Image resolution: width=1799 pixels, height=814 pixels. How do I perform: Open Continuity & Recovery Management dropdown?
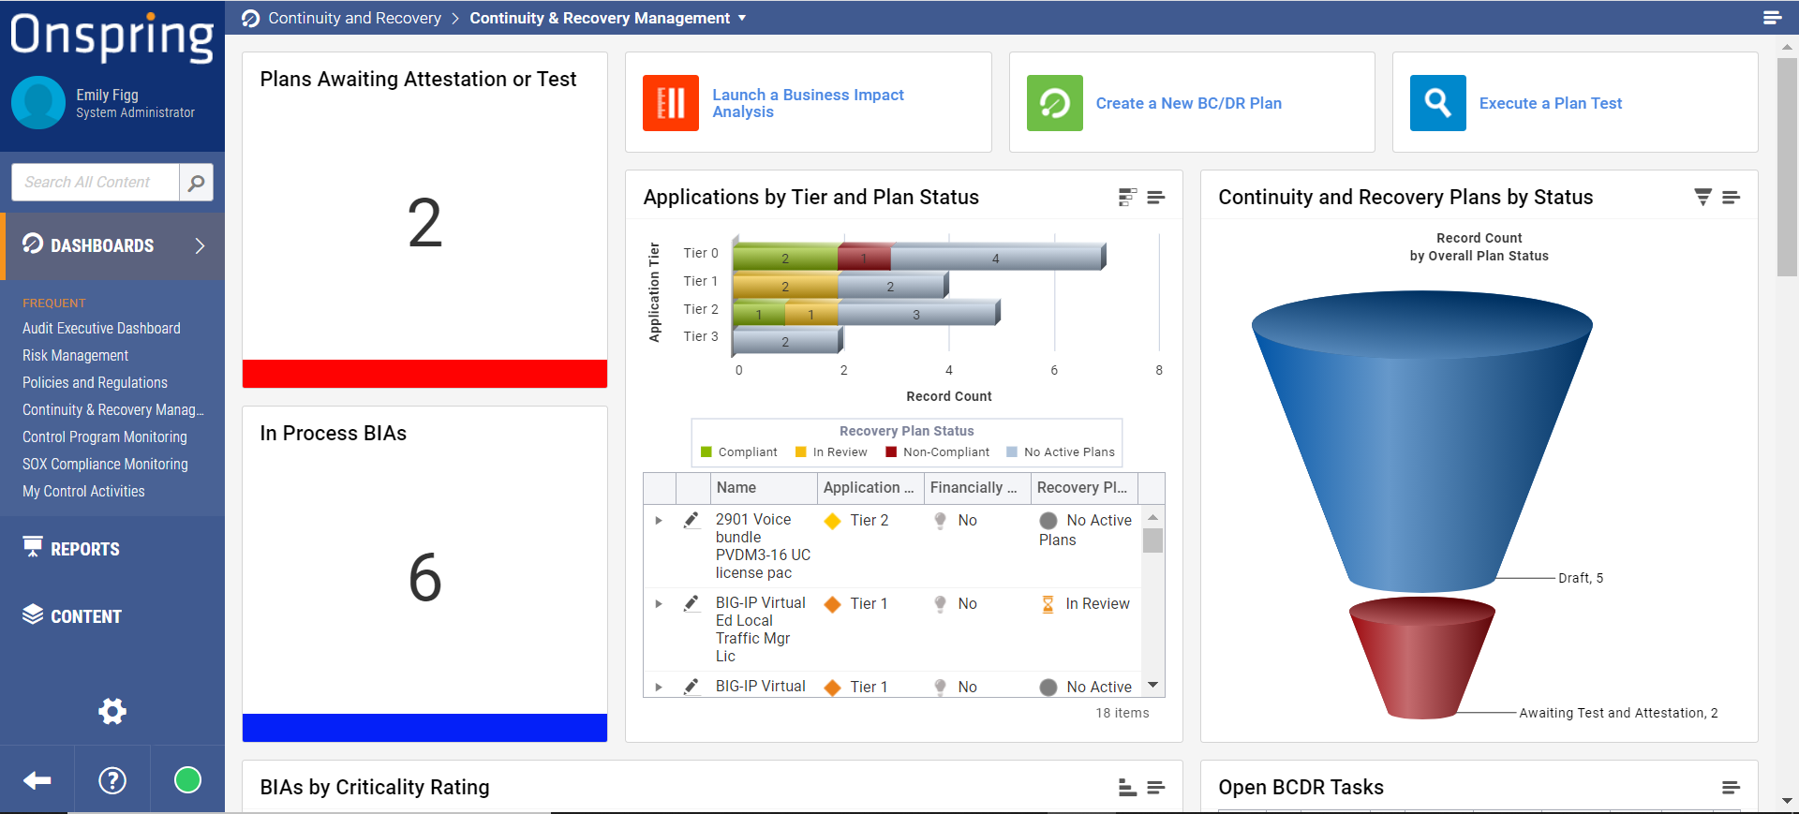742,18
